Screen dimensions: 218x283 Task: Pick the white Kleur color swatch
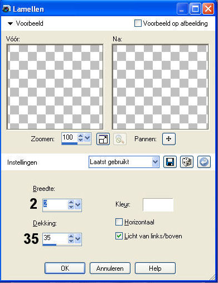pyautogui.click(x=158, y=205)
